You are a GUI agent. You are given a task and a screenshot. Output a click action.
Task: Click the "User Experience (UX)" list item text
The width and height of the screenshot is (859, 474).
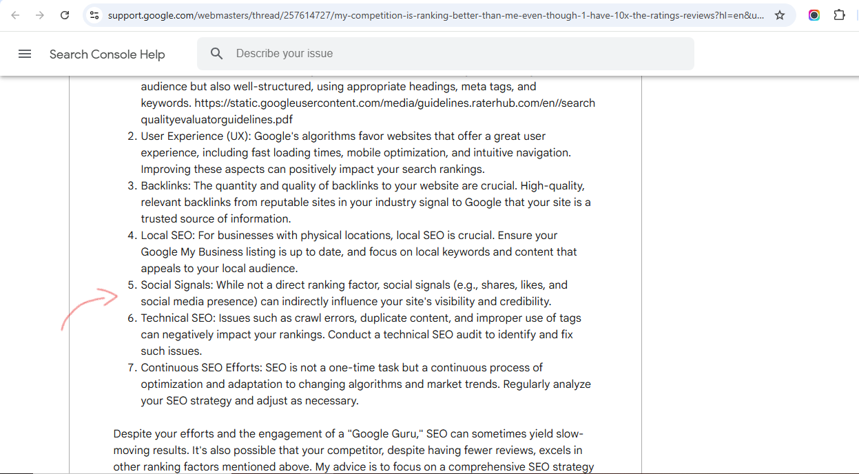coord(195,136)
